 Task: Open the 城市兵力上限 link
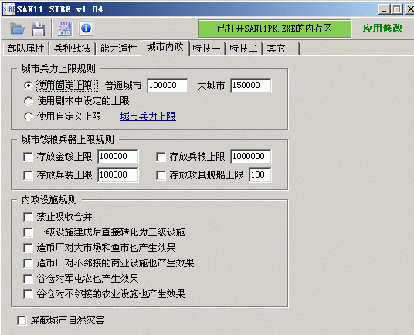click(x=148, y=117)
